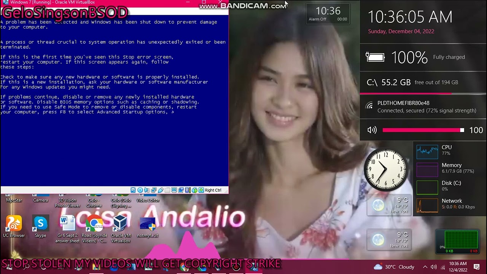Click the 10:36 alarm clock widget
487x274 pixels.
point(328,14)
